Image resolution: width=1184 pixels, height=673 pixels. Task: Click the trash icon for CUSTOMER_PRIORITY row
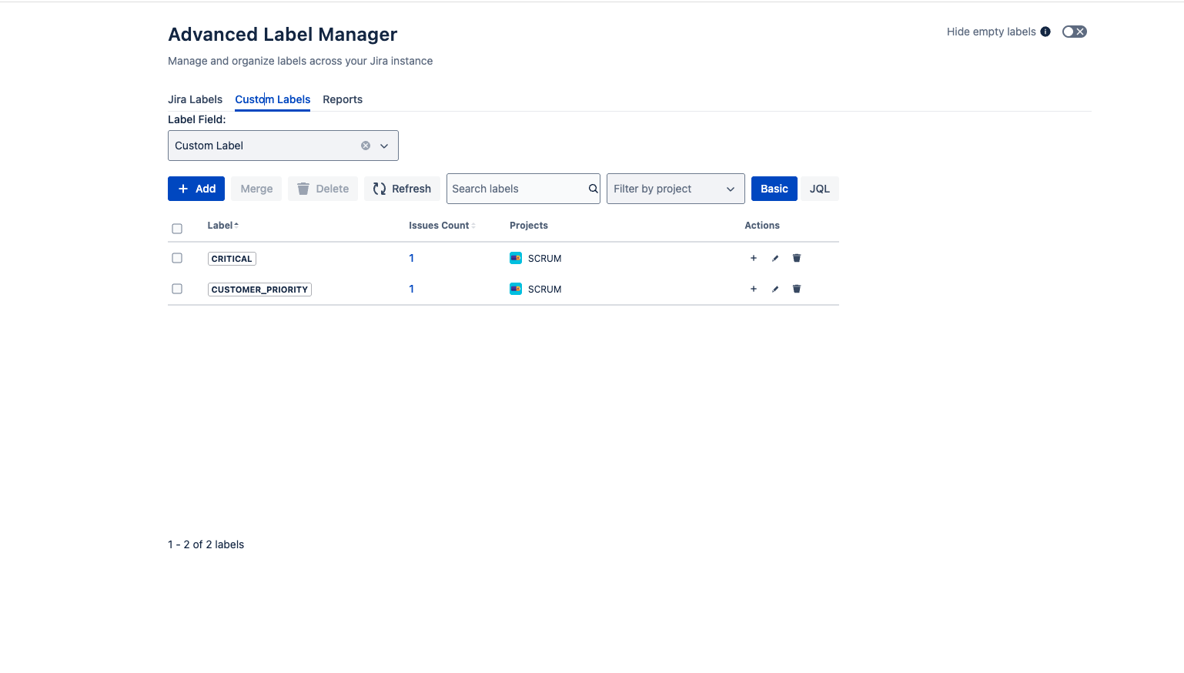796,289
